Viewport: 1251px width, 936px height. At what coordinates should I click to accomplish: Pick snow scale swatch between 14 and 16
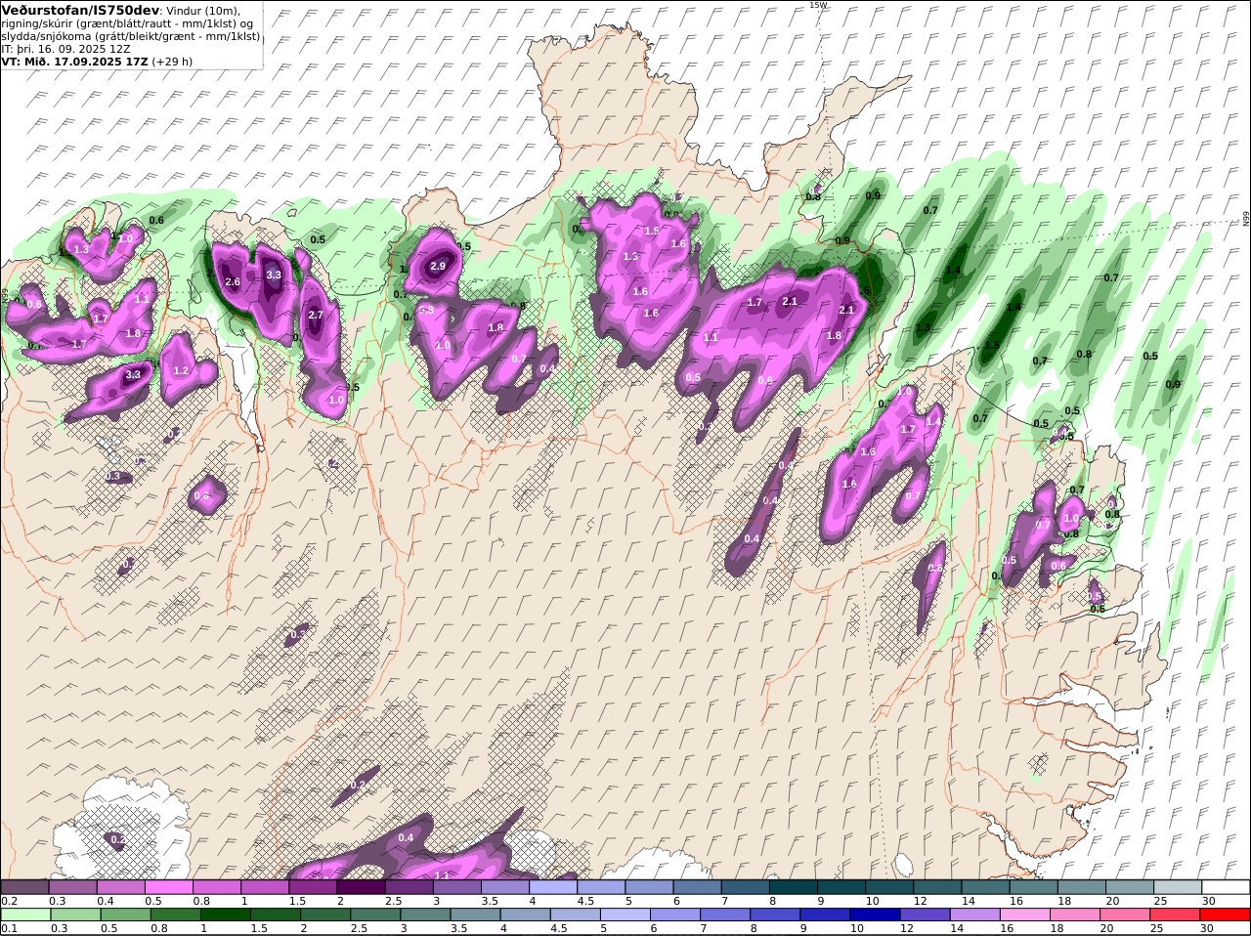986,887
